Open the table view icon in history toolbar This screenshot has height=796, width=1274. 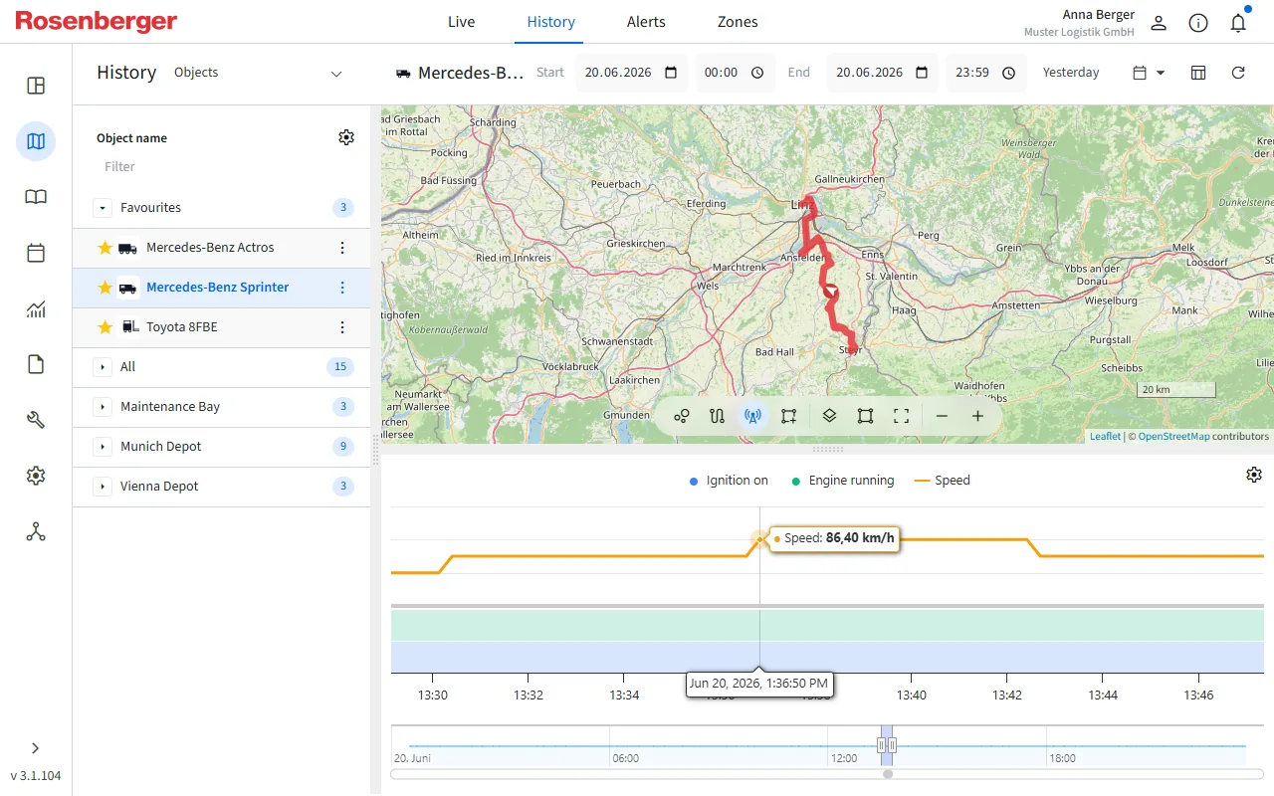1198,73
